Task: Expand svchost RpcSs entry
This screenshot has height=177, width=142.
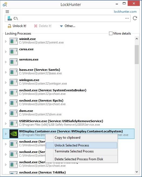Action: pyautogui.click(x=6, y=103)
